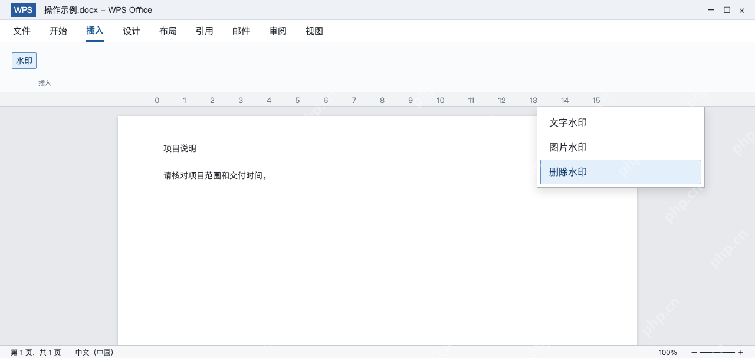The width and height of the screenshot is (755, 358).
Task: Go to the 设计 tab
Action: 132,31
